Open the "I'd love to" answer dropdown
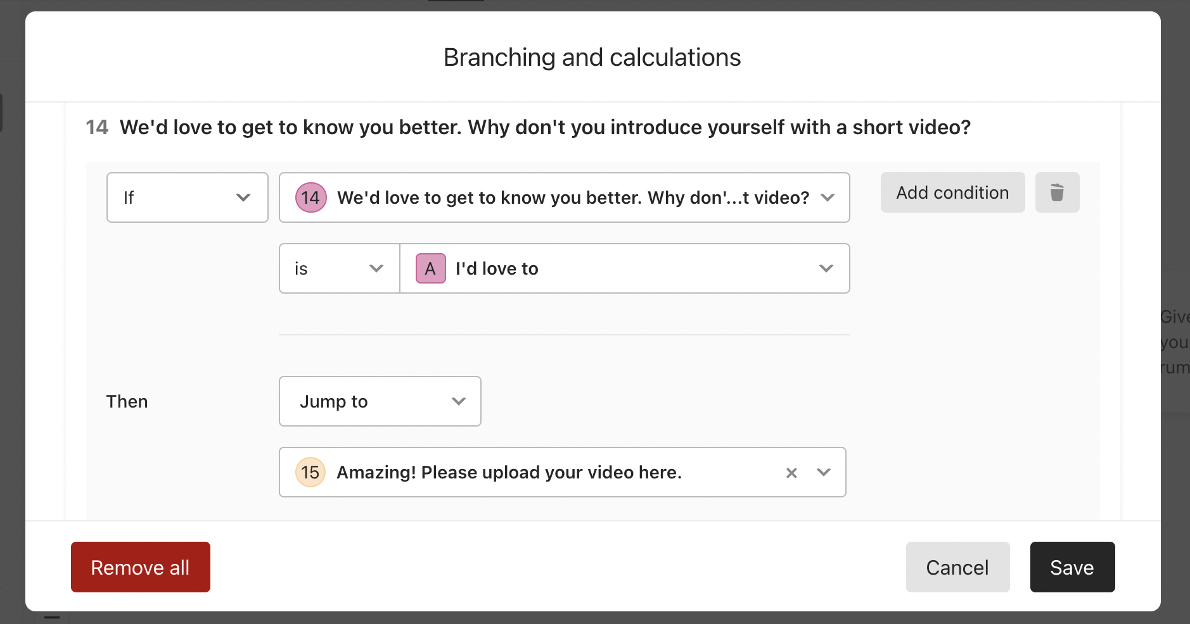 click(x=625, y=268)
